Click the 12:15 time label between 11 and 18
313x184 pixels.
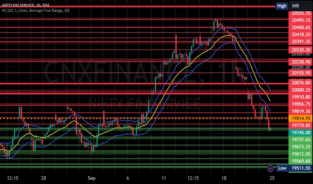coord(193,178)
